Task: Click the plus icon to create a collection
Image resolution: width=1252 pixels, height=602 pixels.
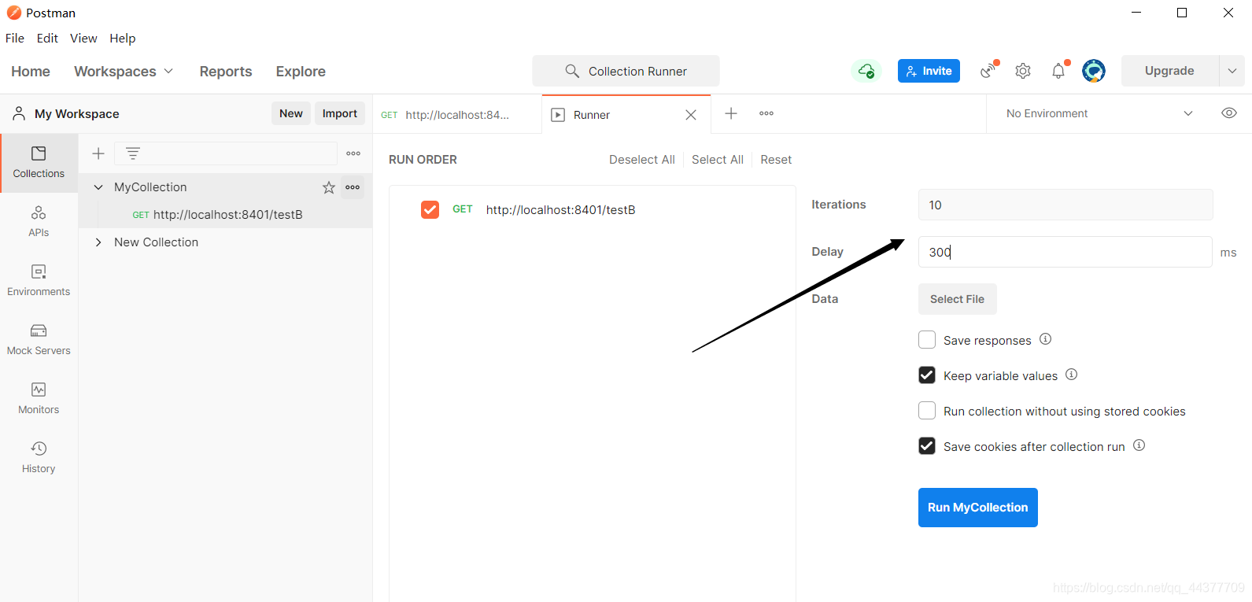Action: click(x=98, y=153)
